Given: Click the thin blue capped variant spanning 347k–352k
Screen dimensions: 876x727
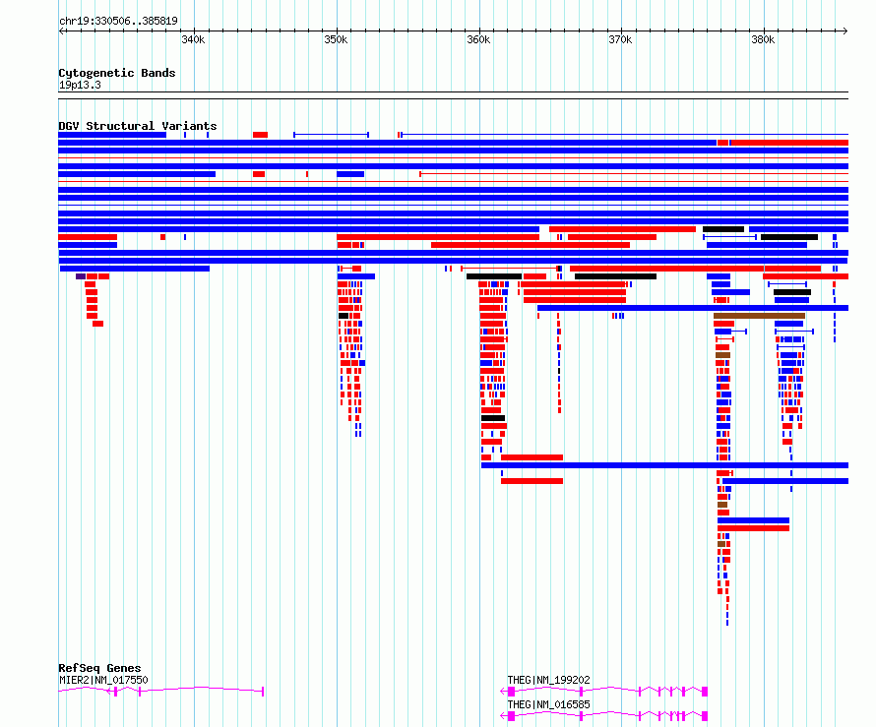Looking at the screenshot, I should point(332,135).
